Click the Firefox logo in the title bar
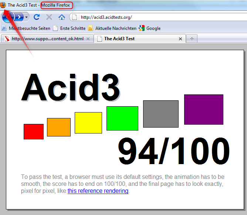247x215 pixels. click(3, 5)
